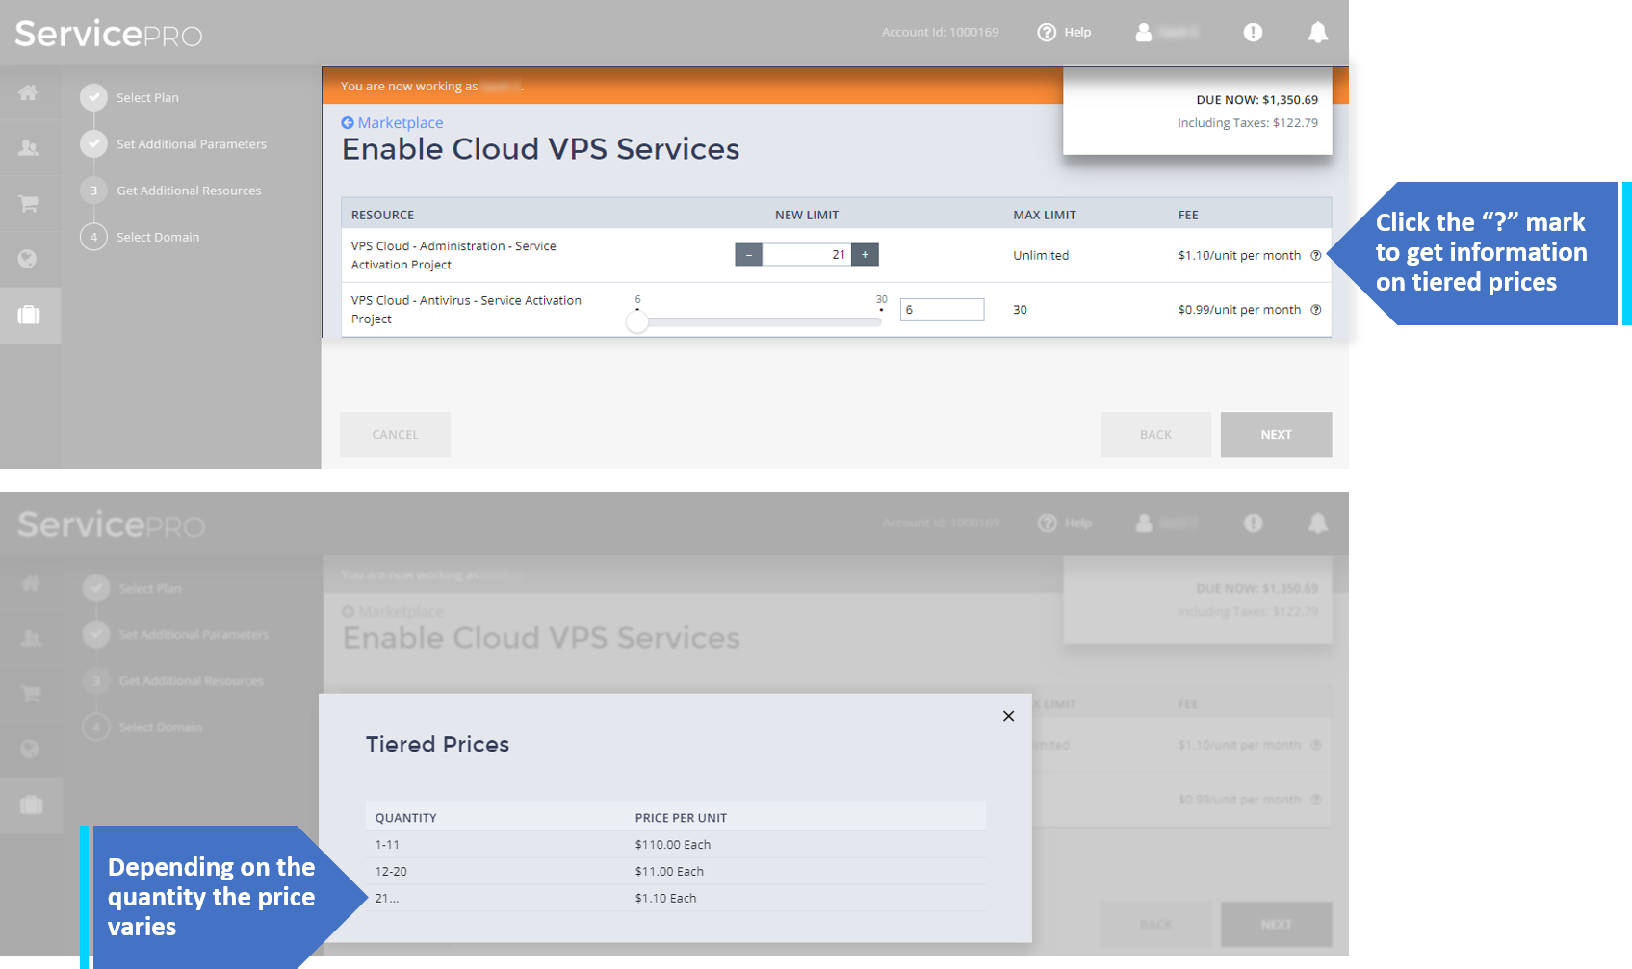Click the Antivirus slider track
Image resolution: width=1632 pixels, height=969 pixels.
coord(760,322)
